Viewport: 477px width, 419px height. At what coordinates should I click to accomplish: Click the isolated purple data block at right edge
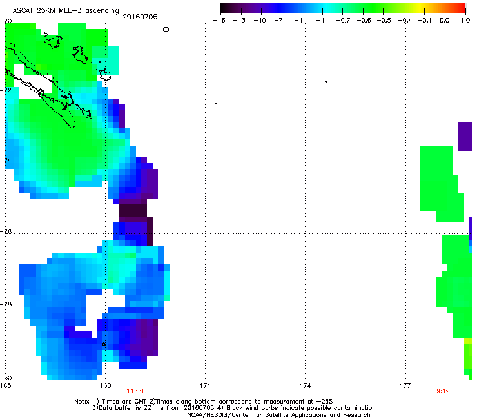pos(465,136)
